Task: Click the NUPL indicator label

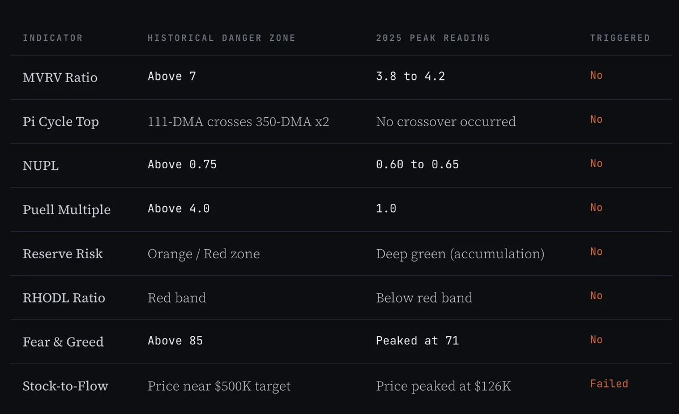Action: point(41,166)
